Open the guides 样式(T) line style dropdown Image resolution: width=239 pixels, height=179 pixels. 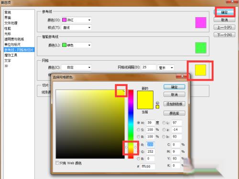coord(76,28)
